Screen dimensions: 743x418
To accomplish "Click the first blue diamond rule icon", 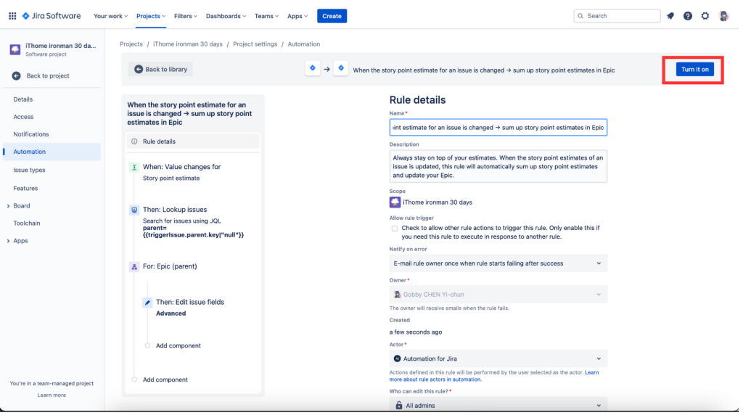I will (312, 68).
